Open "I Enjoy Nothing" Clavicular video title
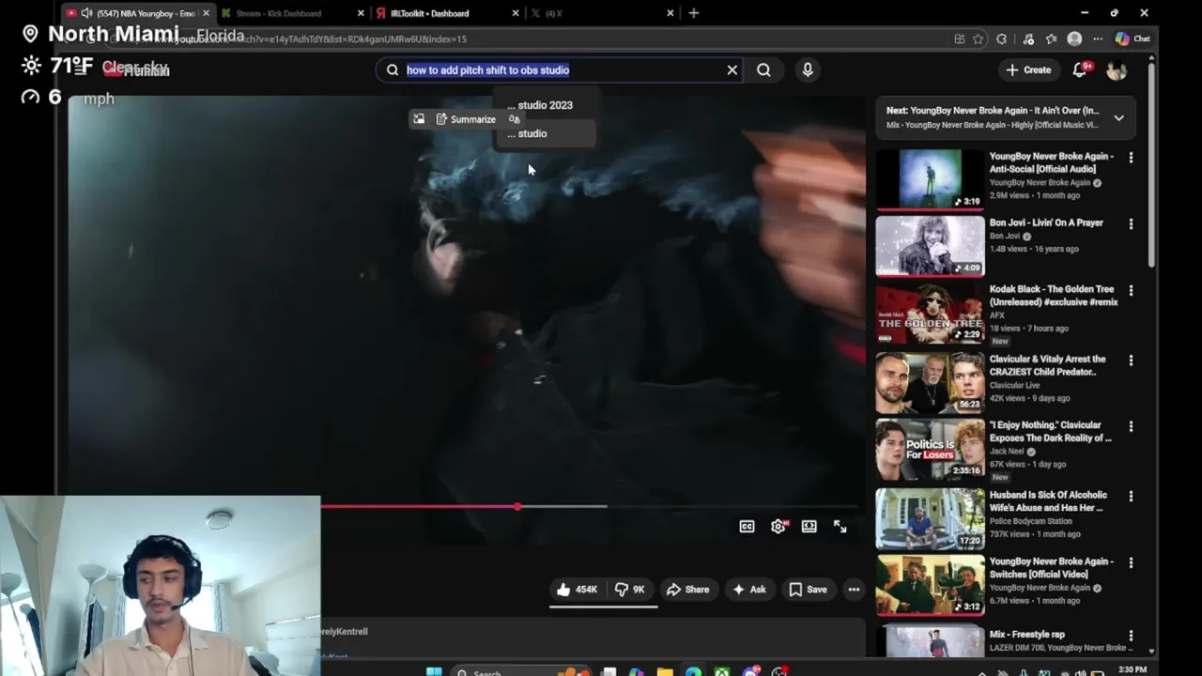Viewport: 1202px width, 676px height. pos(1051,431)
